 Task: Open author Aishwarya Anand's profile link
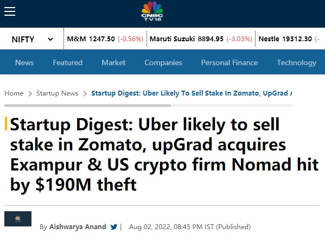click(78, 227)
